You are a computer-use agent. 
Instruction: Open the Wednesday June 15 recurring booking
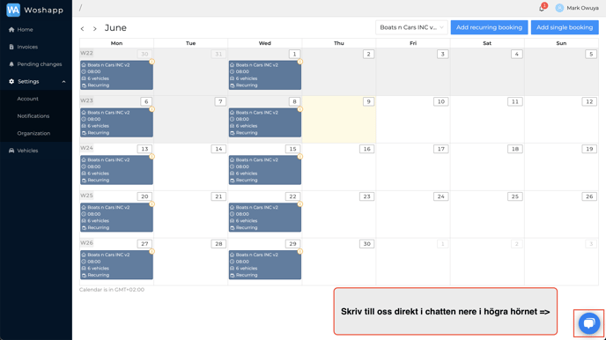[265, 170]
